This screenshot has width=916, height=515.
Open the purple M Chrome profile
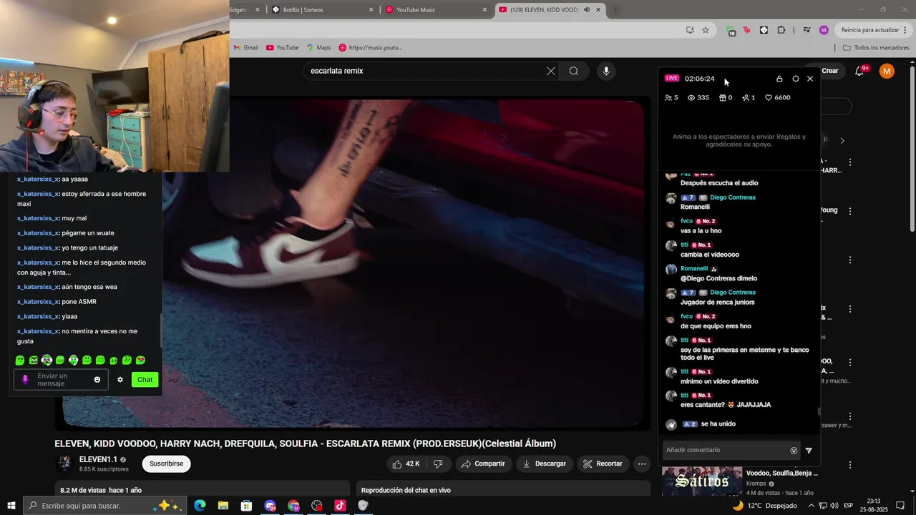click(824, 30)
